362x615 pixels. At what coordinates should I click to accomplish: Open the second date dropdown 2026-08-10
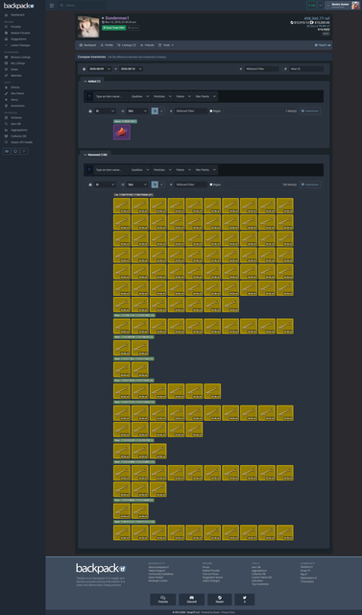pyautogui.click(x=131, y=68)
